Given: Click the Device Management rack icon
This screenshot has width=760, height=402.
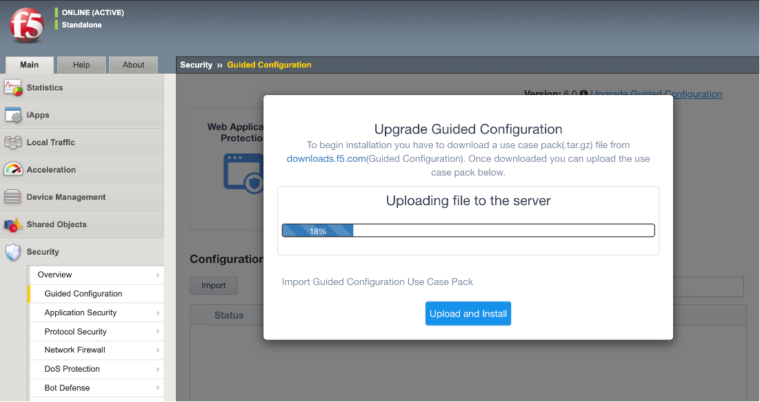Looking at the screenshot, I should point(12,197).
